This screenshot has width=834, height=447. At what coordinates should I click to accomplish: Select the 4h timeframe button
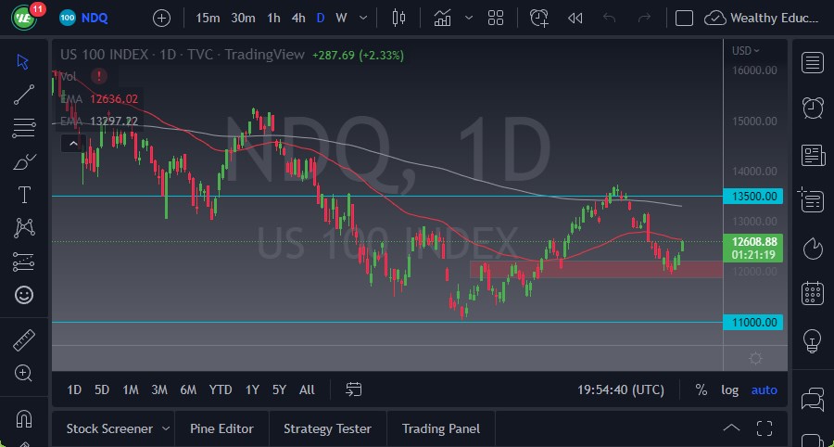(x=297, y=18)
